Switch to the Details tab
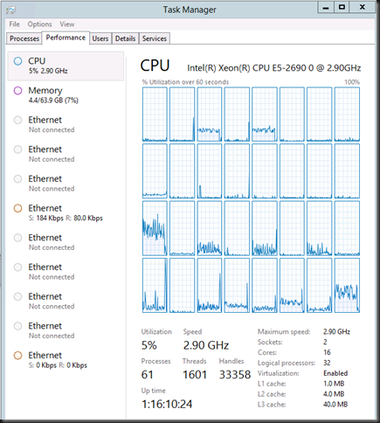 [x=125, y=38]
